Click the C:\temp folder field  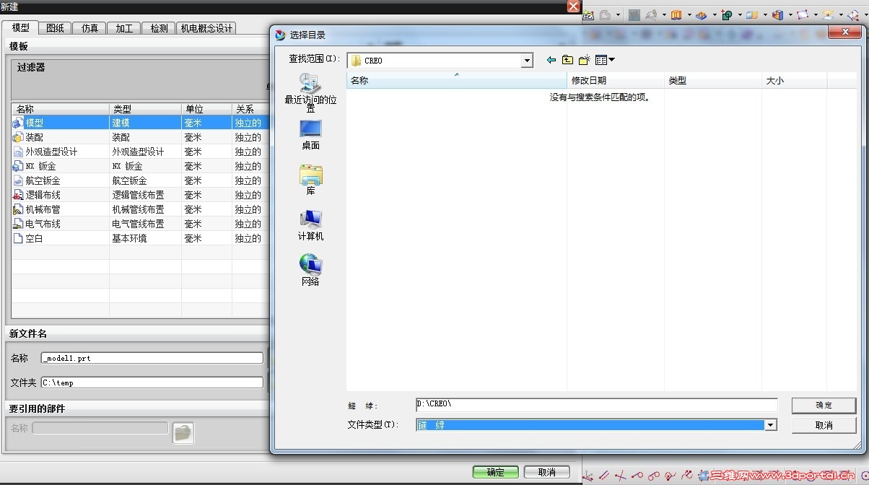(152, 383)
